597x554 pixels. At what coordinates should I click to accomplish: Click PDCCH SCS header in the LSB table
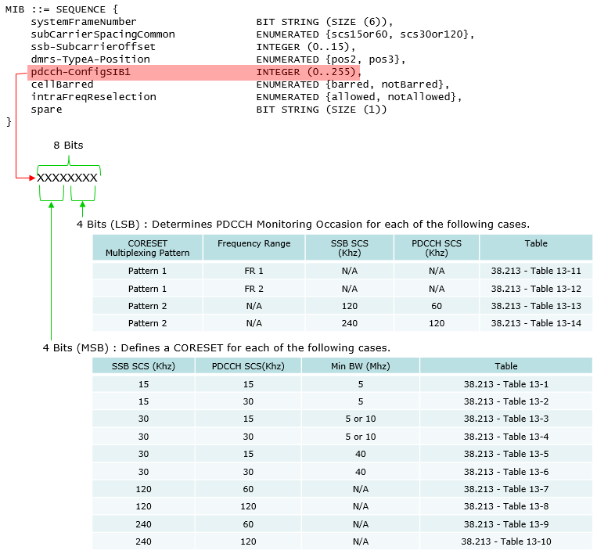[x=437, y=248]
